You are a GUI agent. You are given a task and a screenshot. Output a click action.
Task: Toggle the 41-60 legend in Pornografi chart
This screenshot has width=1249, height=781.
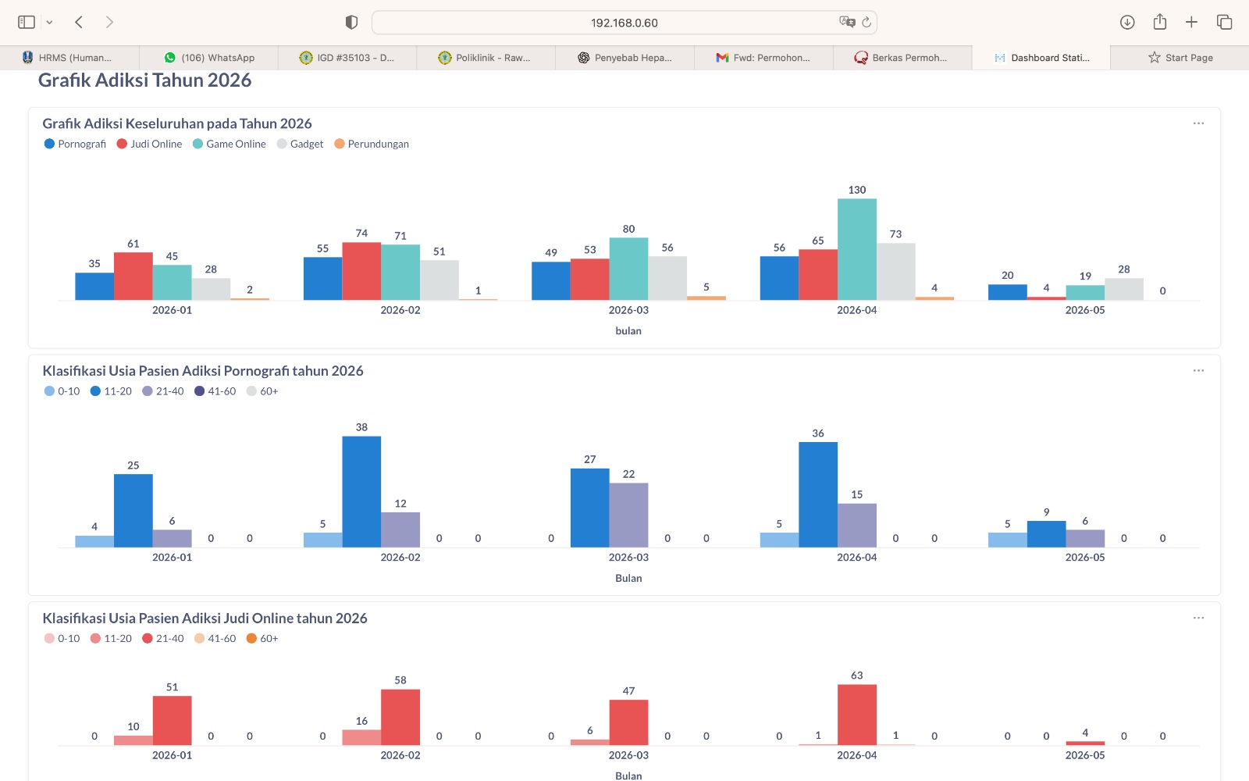point(215,391)
